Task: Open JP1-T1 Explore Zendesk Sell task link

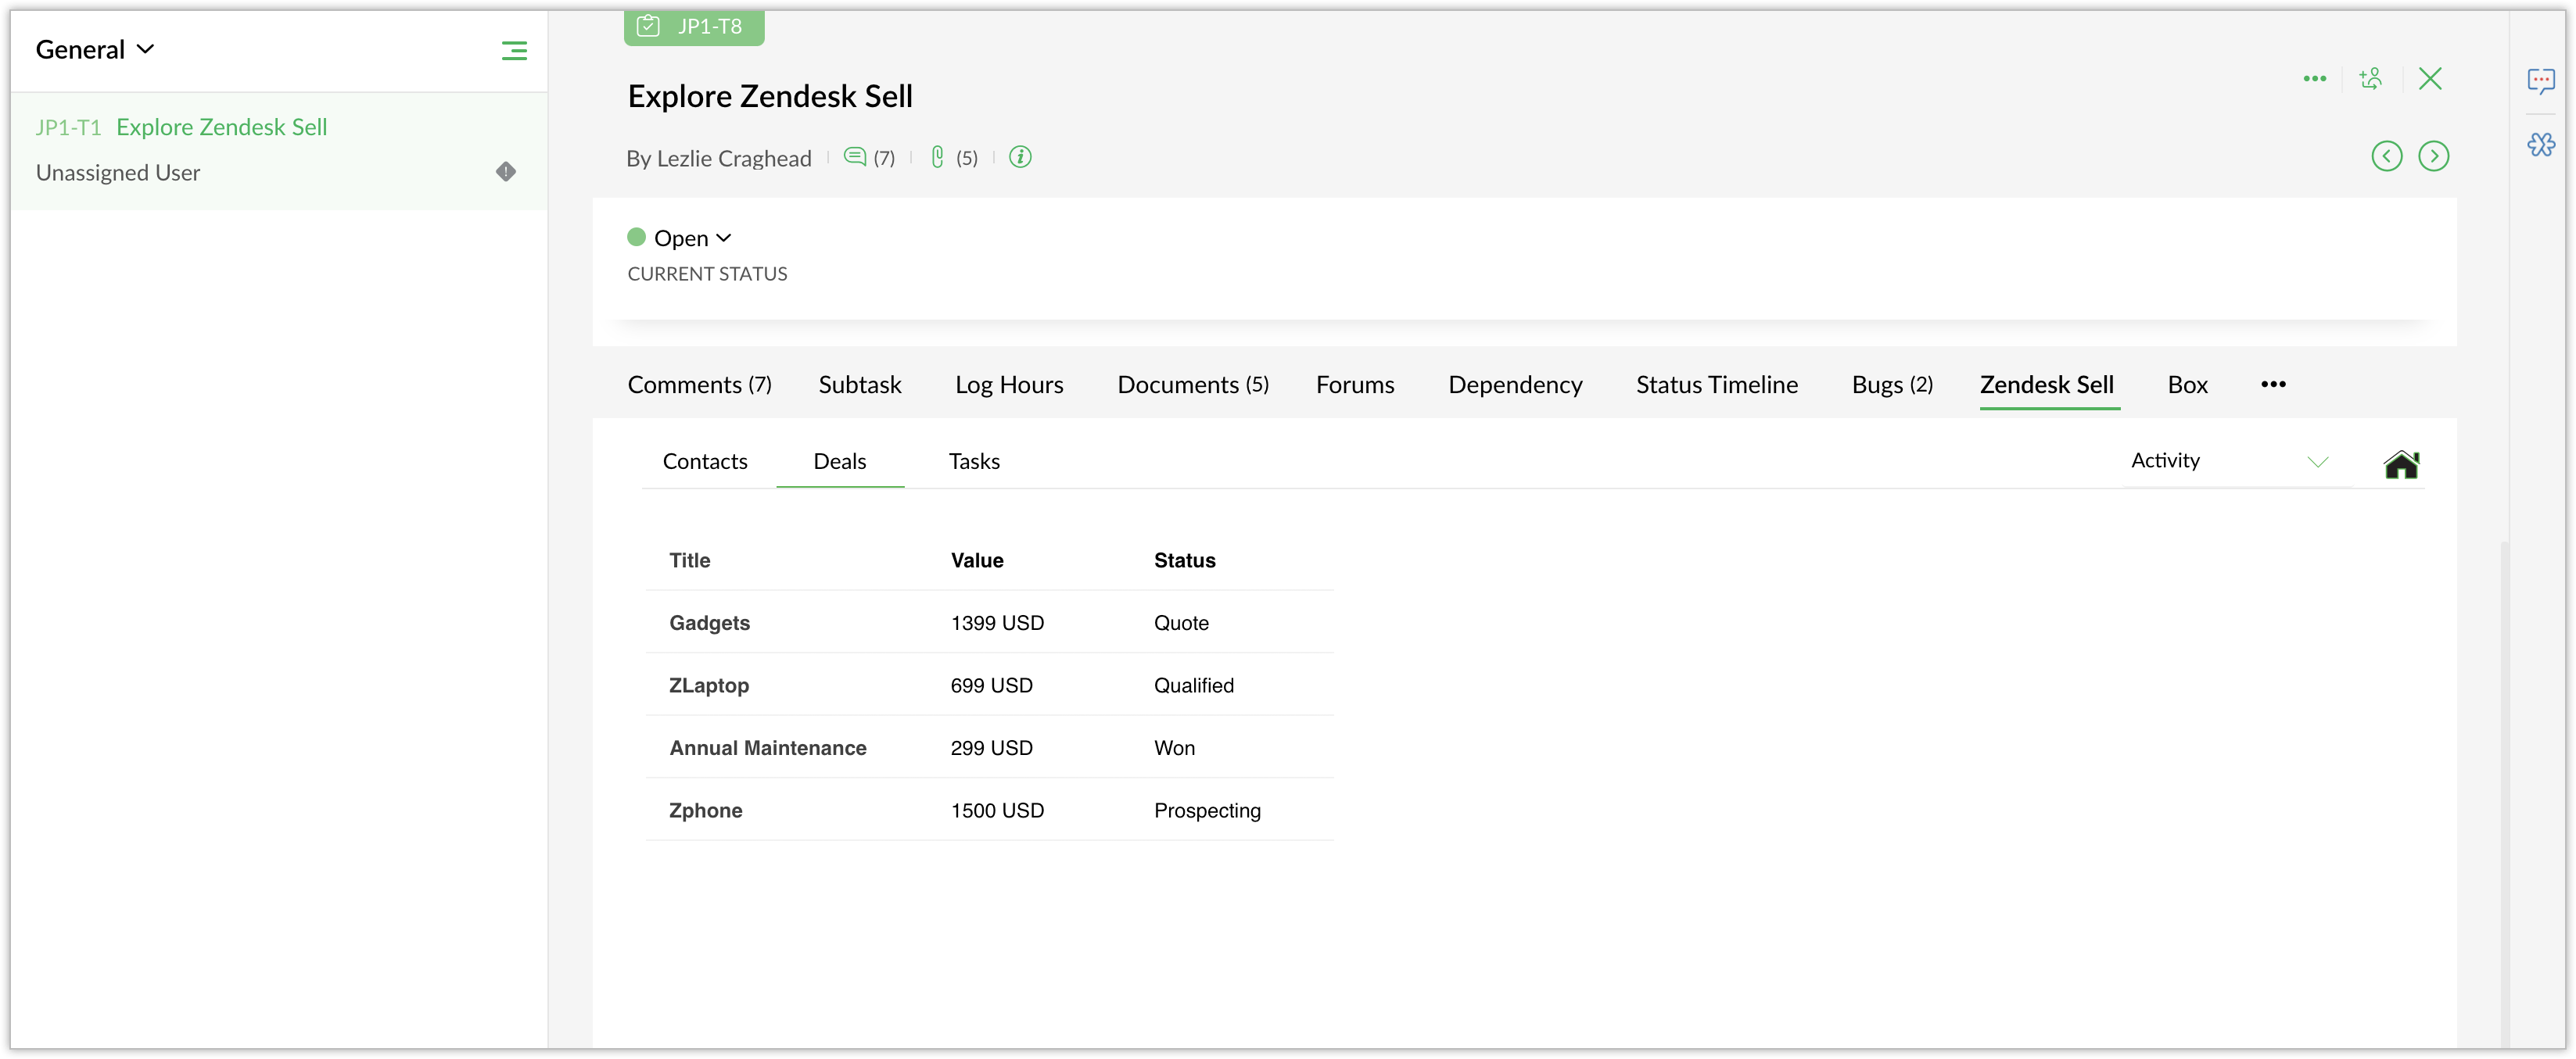Action: click(x=221, y=127)
